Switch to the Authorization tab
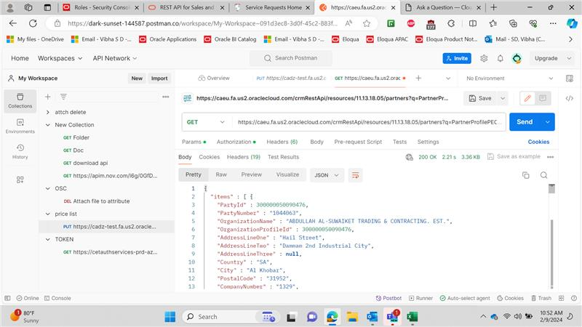Screen dimensions: 582x327 tap(236, 142)
